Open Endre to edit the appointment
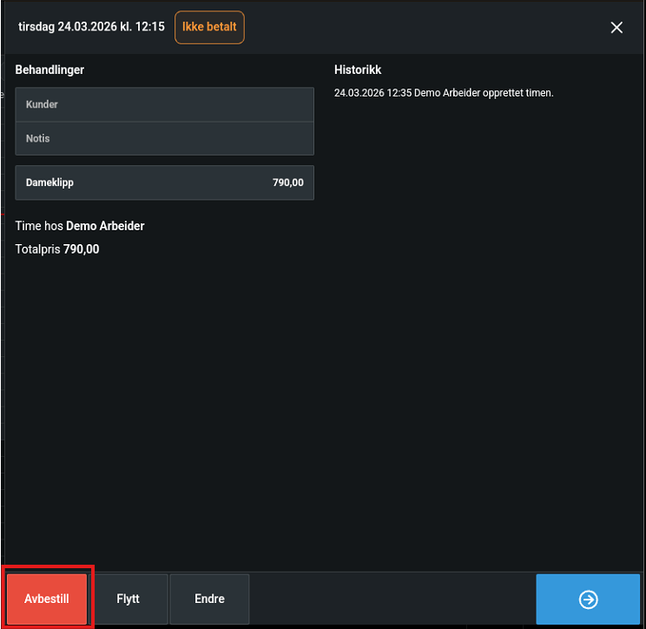The height and width of the screenshot is (629, 646). coord(209,599)
